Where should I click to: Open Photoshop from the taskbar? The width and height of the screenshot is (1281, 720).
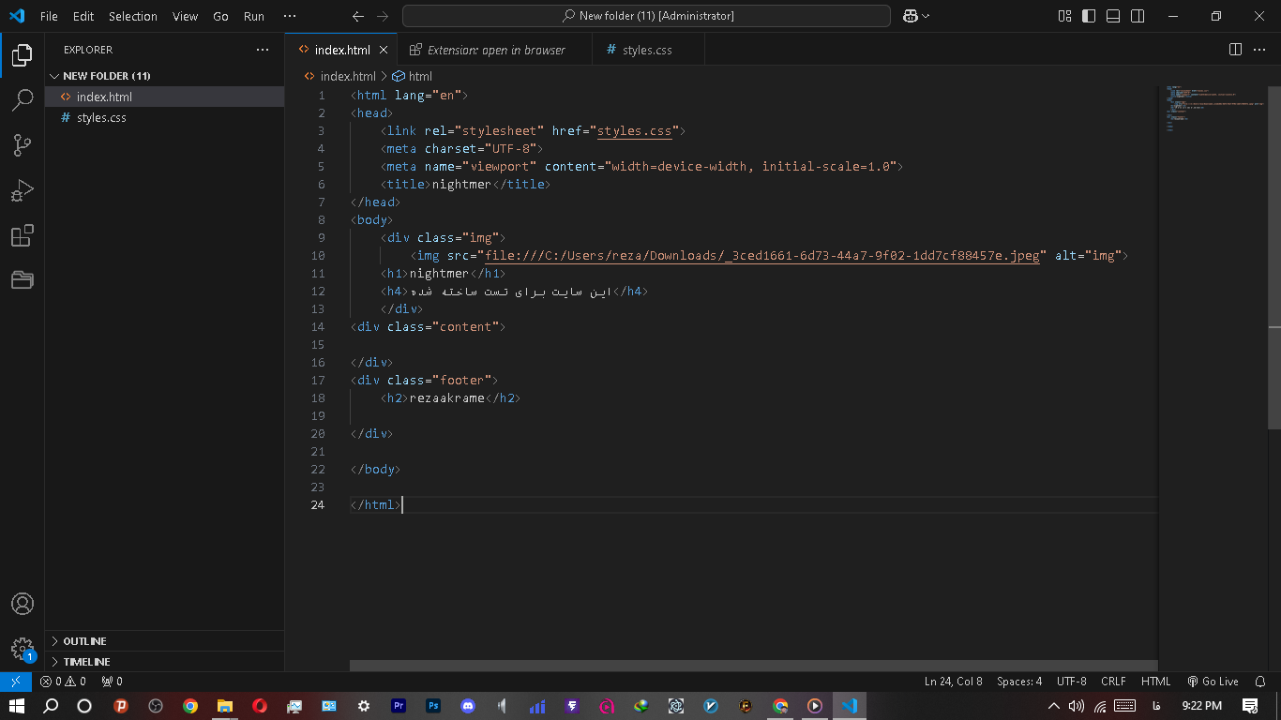[433, 706]
